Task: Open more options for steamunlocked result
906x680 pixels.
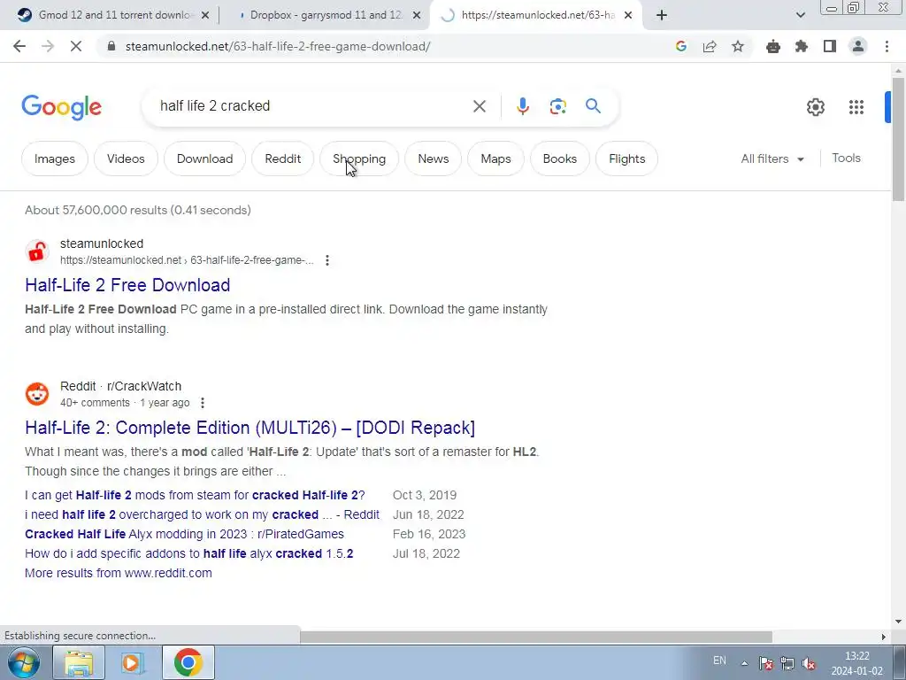Action: pyautogui.click(x=327, y=260)
